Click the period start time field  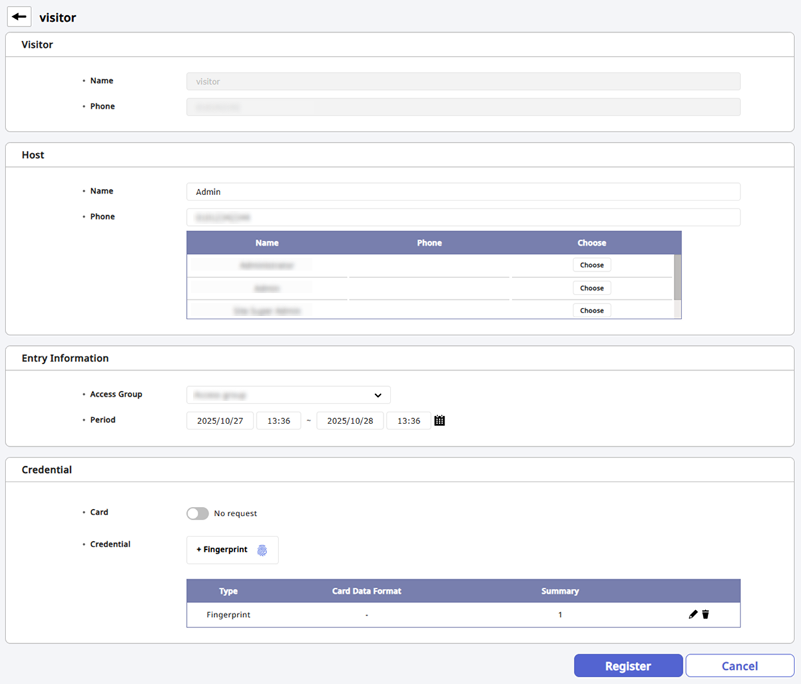coord(278,421)
